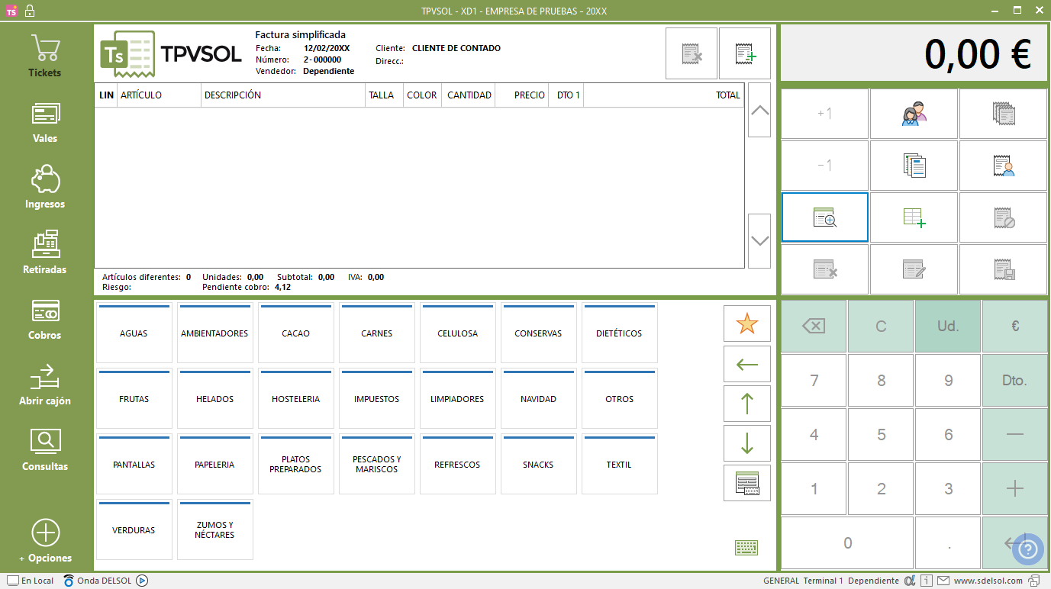Open www.sdelsol.com link
This screenshot has width=1051, height=589.
pos(988,581)
